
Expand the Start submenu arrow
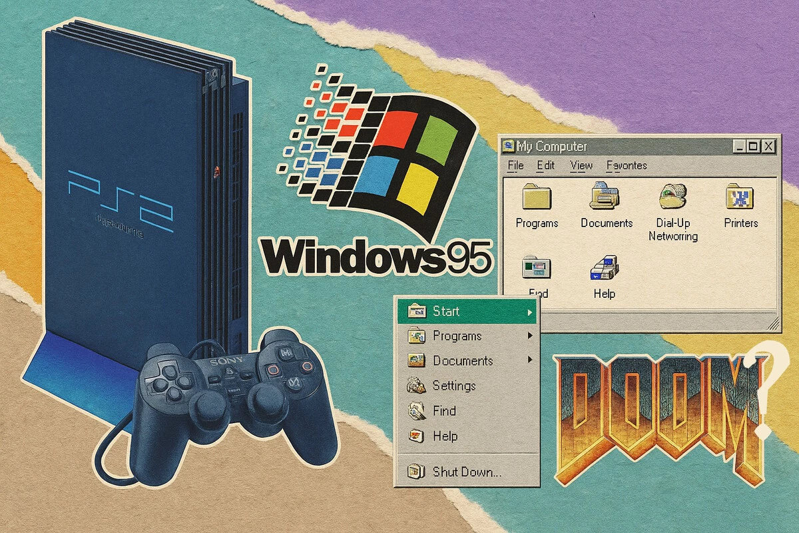pos(530,312)
